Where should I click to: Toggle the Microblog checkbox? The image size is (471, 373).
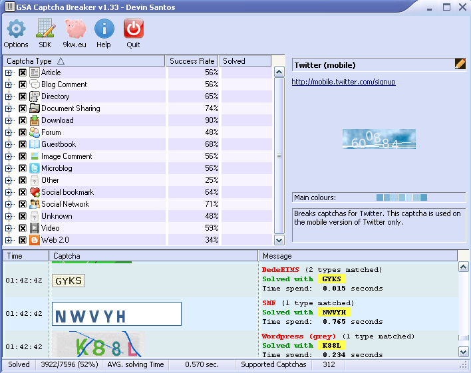coord(23,168)
